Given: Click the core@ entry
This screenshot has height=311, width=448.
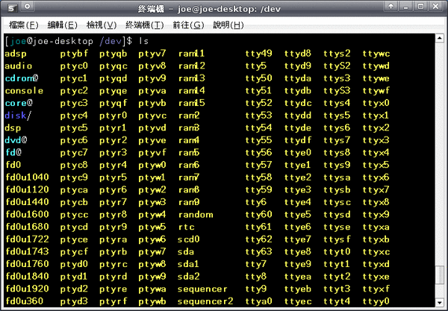Looking at the screenshot, I should tap(19, 103).
